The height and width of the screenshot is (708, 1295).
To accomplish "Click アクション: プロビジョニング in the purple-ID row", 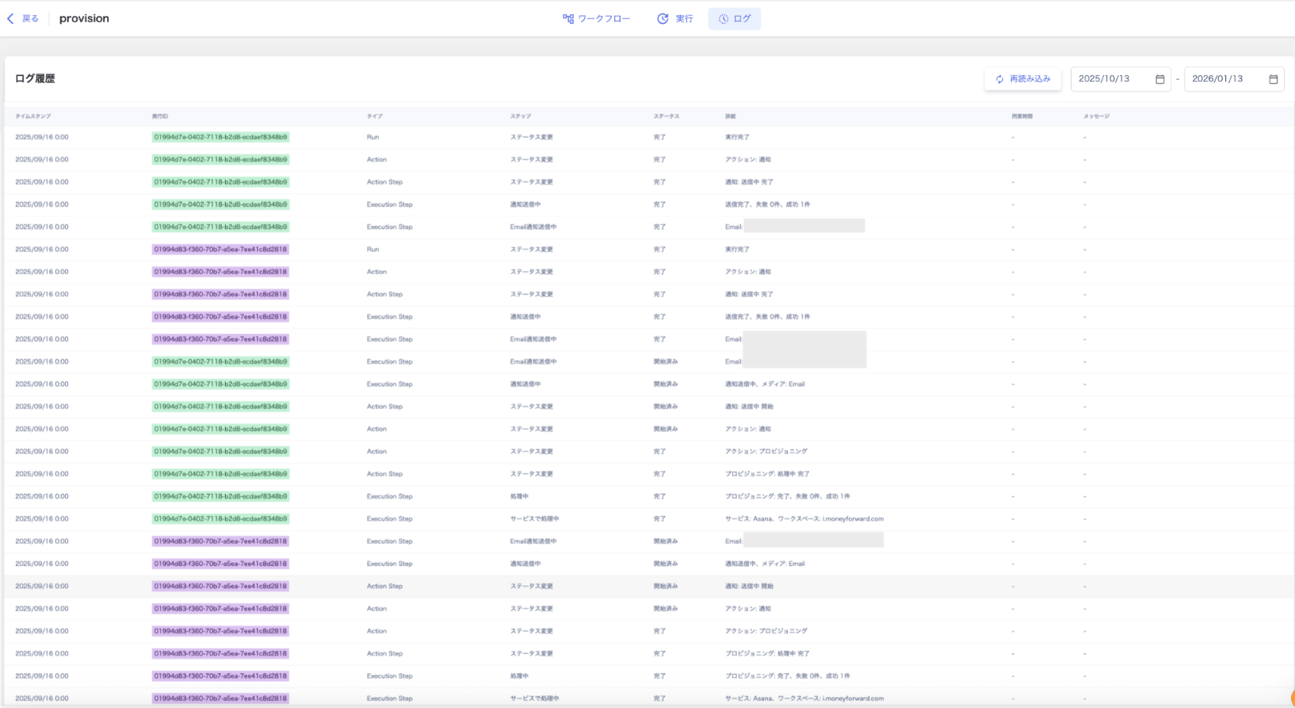I will pos(766,631).
